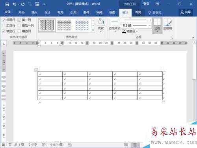The width and height of the screenshot is (197, 148).
Task: Open the 边框样式 border styles gallery
Action: [115, 26]
